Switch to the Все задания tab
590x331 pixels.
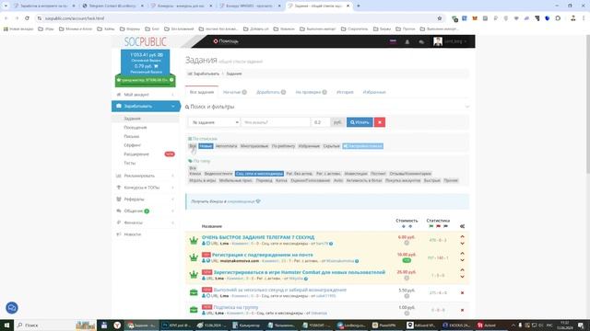202,92
